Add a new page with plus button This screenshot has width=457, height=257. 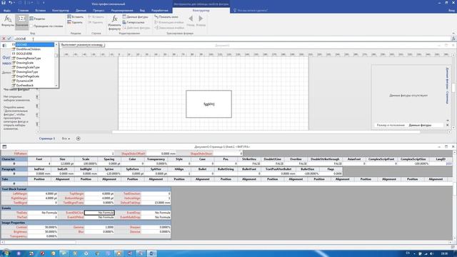click(x=78, y=138)
